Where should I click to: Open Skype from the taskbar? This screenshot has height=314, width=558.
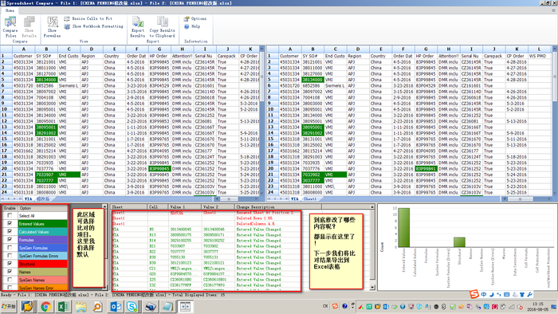click(132, 307)
